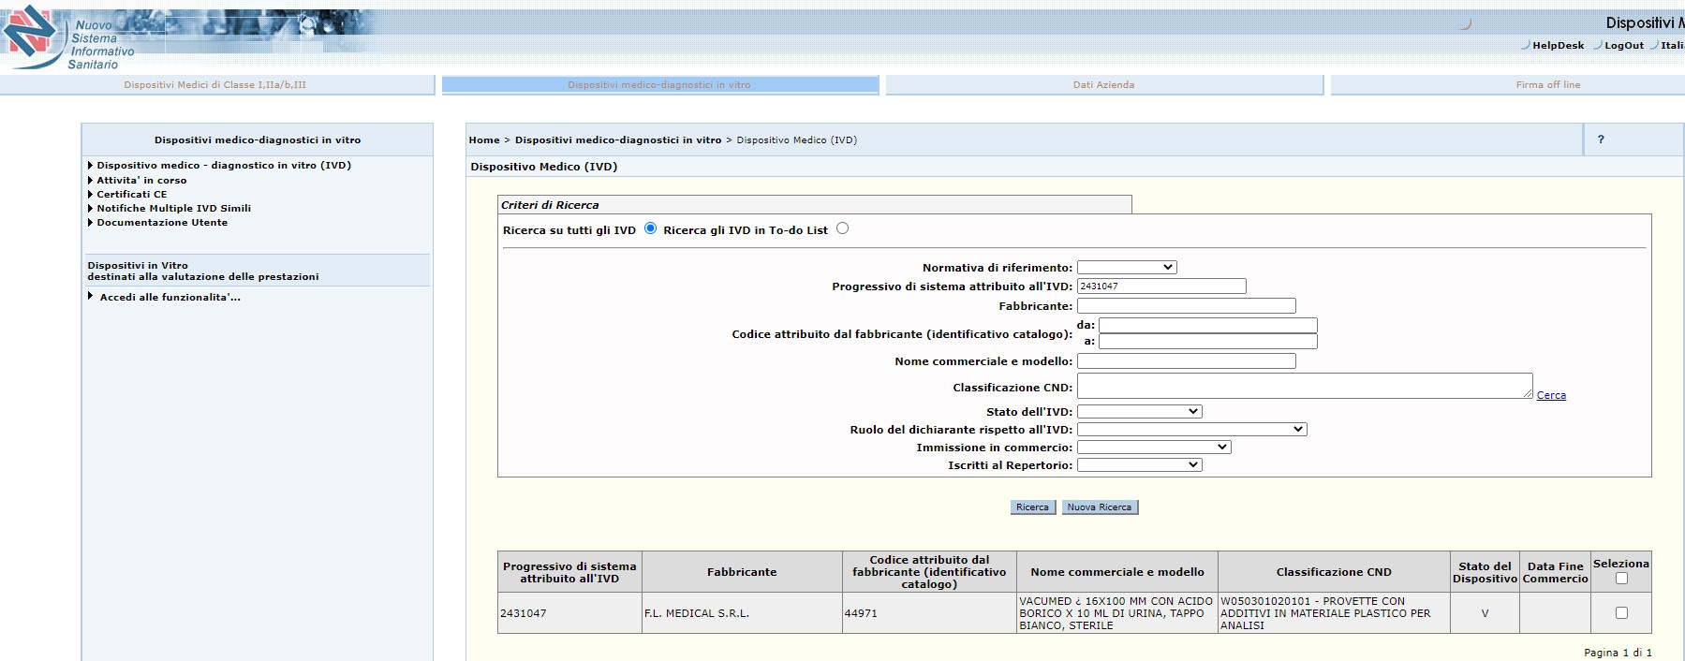Open Normativa di riferimento dropdown
This screenshot has width=1685, height=661.
[1126, 268]
